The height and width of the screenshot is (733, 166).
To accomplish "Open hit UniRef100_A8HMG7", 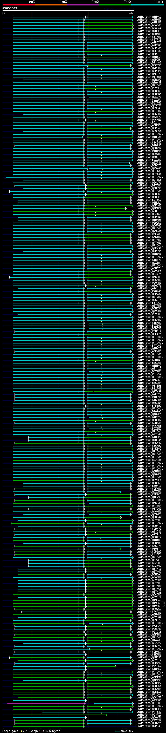I will pos(149,17).
